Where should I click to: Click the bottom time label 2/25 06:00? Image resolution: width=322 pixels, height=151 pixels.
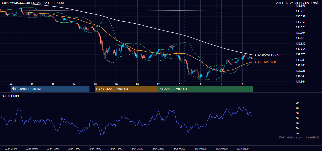point(242,149)
